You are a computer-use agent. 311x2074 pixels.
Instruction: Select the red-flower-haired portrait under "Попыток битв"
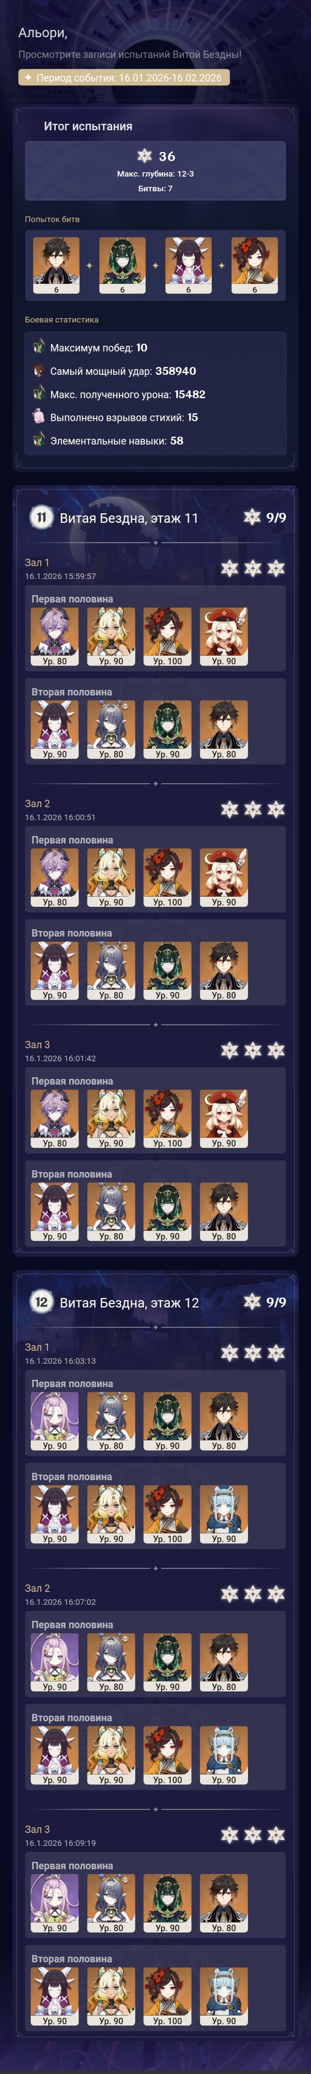tap(255, 266)
